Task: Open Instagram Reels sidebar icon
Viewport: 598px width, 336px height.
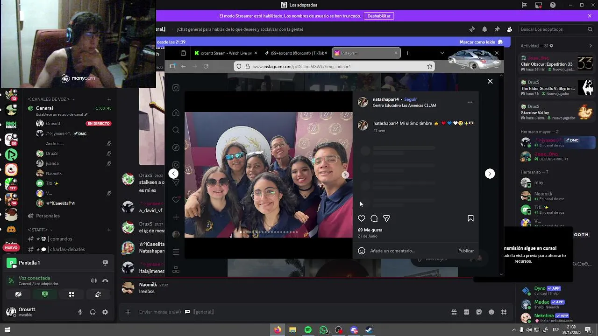Action: pos(176,165)
